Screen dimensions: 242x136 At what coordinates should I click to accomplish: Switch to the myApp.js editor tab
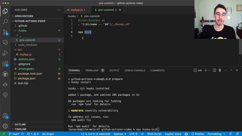pyautogui.click(x=77, y=10)
